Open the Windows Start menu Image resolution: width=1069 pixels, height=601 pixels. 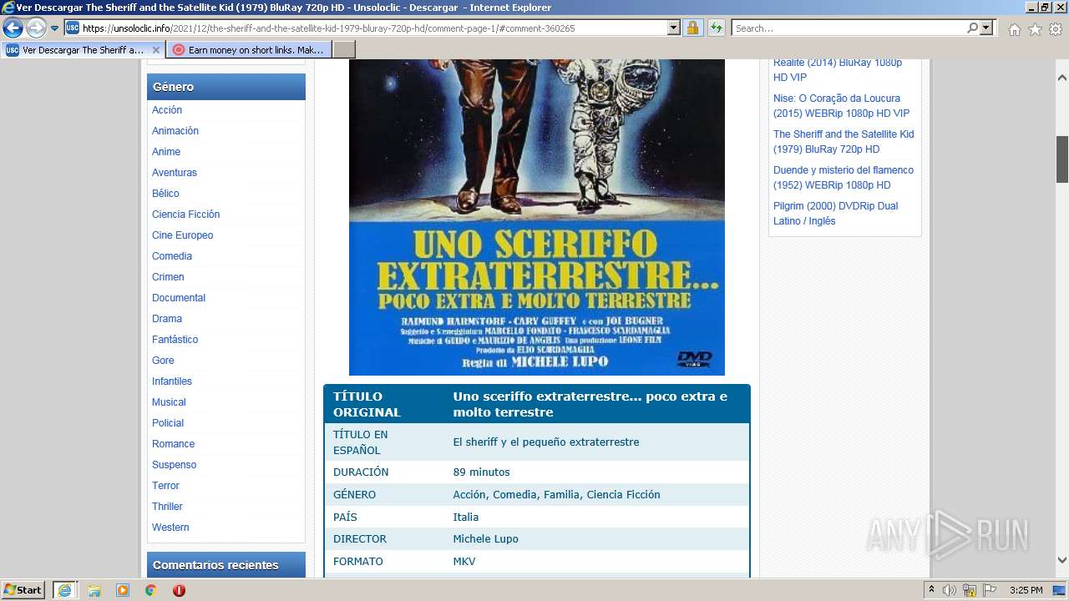click(x=23, y=589)
